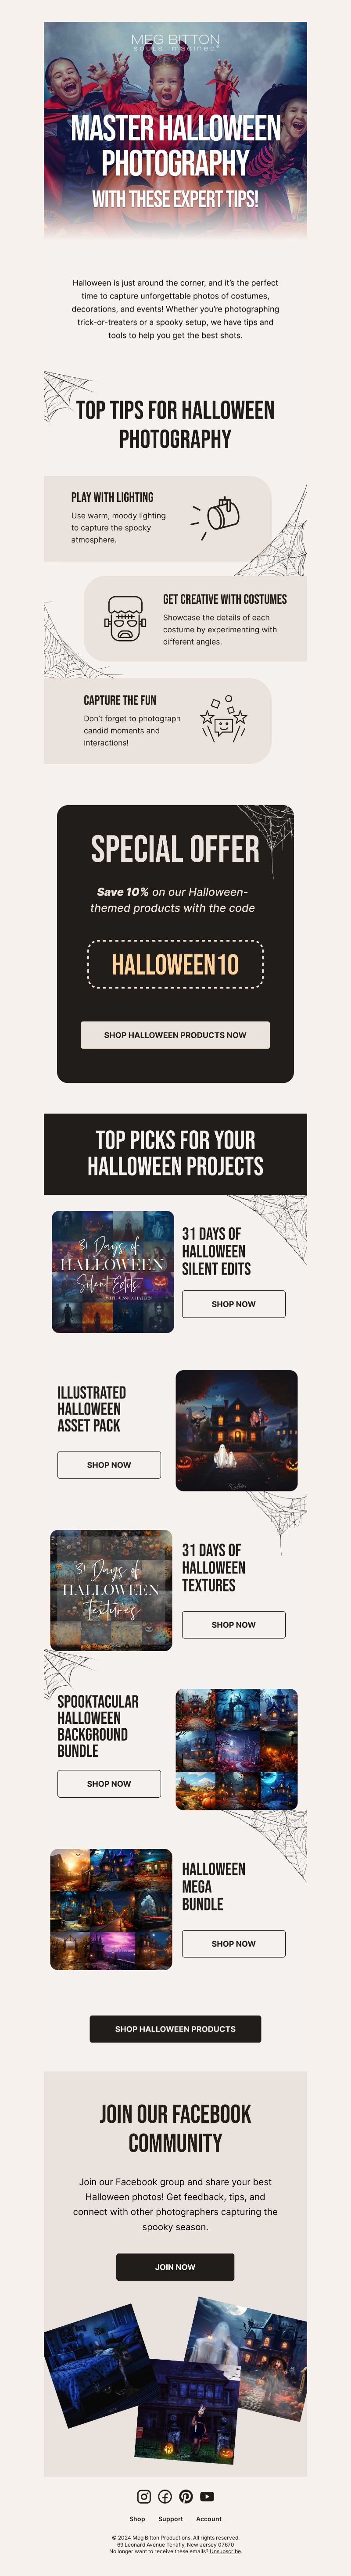Open the YouTube icon in footer
The width and height of the screenshot is (351, 2576).
[x=207, y=2496]
